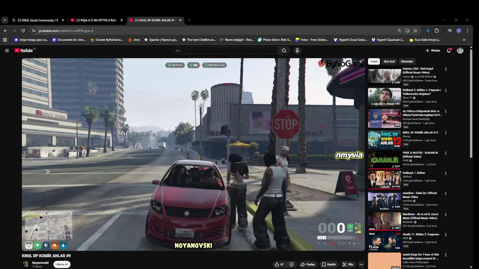Open options for blackbear do re mi

(446, 214)
